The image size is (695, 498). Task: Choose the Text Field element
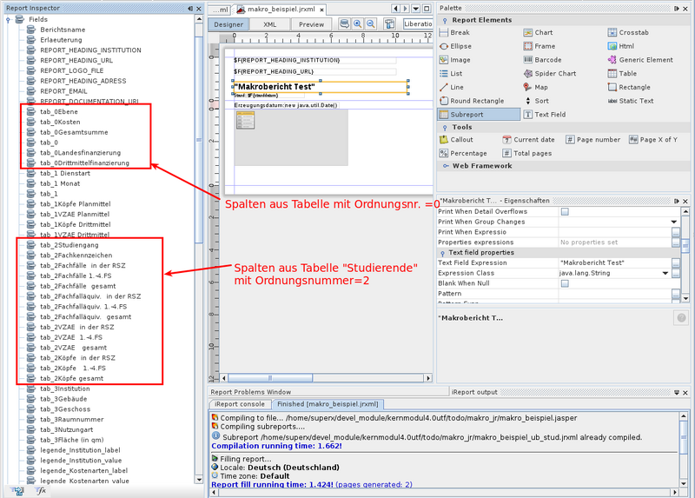(545, 115)
